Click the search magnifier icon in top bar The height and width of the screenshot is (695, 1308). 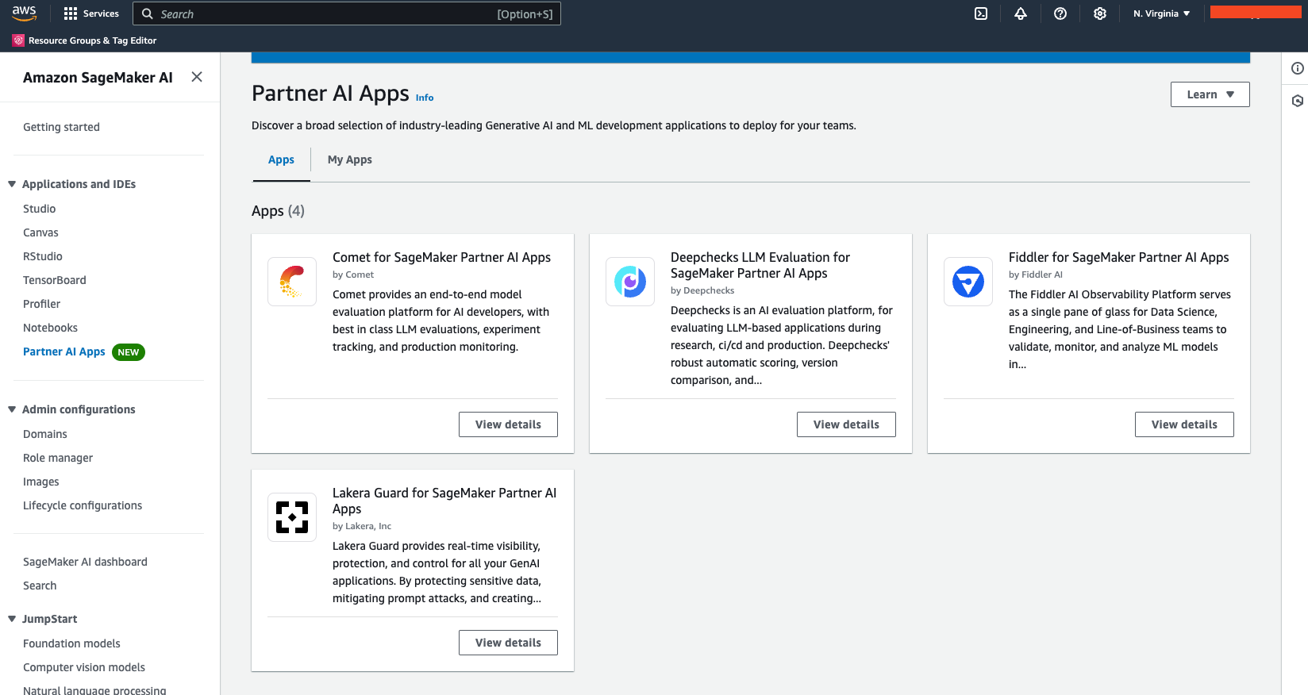[148, 13]
